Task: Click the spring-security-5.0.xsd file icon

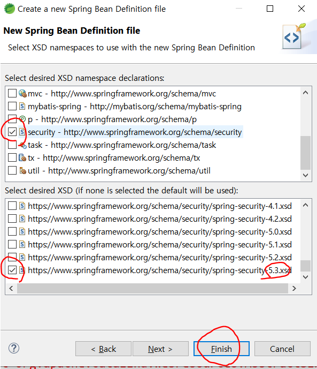Action: (x=22, y=231)
